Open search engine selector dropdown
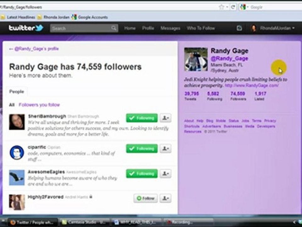The width and height of the screenshot is (302, 227). point(248,7)
